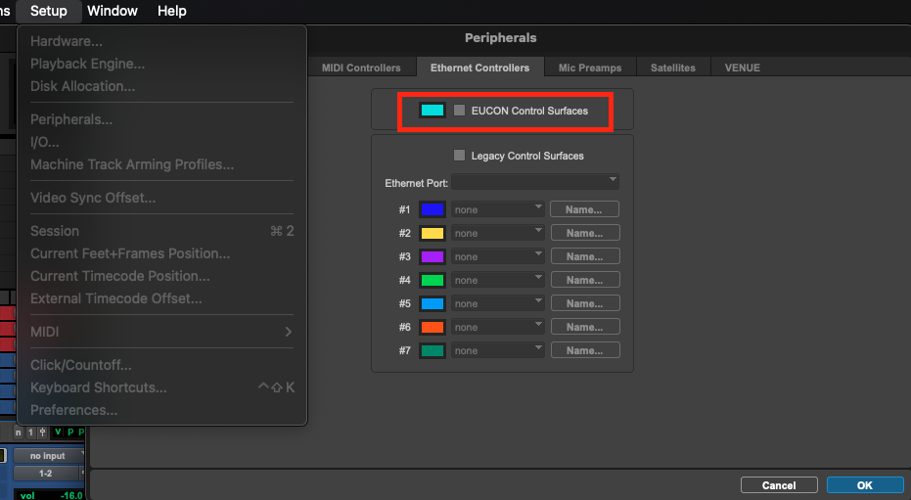Choose Current Timecode Position... item
Viewport: 911px width, 500px height.
pyautogui.click(x=161, y=276)
